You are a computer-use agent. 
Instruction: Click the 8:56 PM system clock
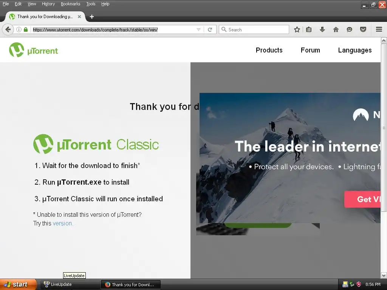(x=373, y=284)
